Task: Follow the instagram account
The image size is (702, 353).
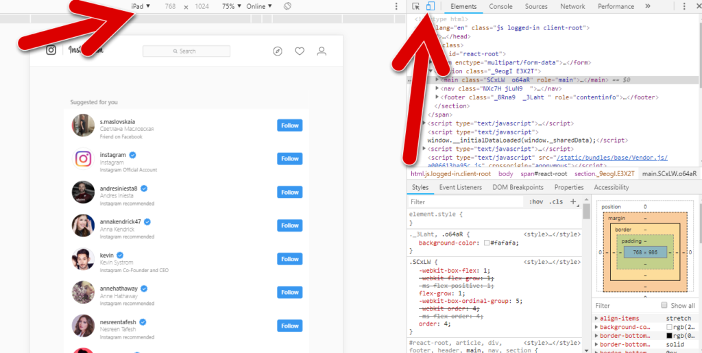Action: tap(290, 159)
